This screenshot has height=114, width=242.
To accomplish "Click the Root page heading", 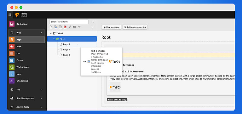I will 106,37.
